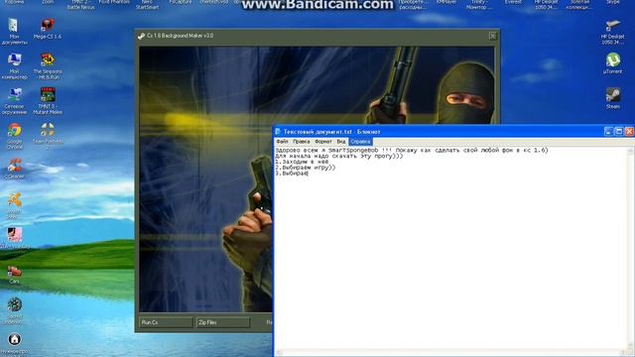The image size is (635, 357).
Task: Open the Mega CS 1.6 desktop shortcut
Action: [x=48, y=29]
